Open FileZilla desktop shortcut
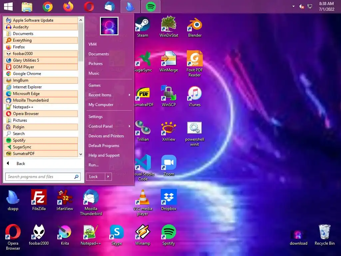 point(39,200)
